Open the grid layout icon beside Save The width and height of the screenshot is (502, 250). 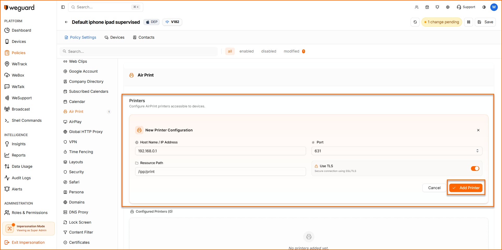click(x=469, y=22)
